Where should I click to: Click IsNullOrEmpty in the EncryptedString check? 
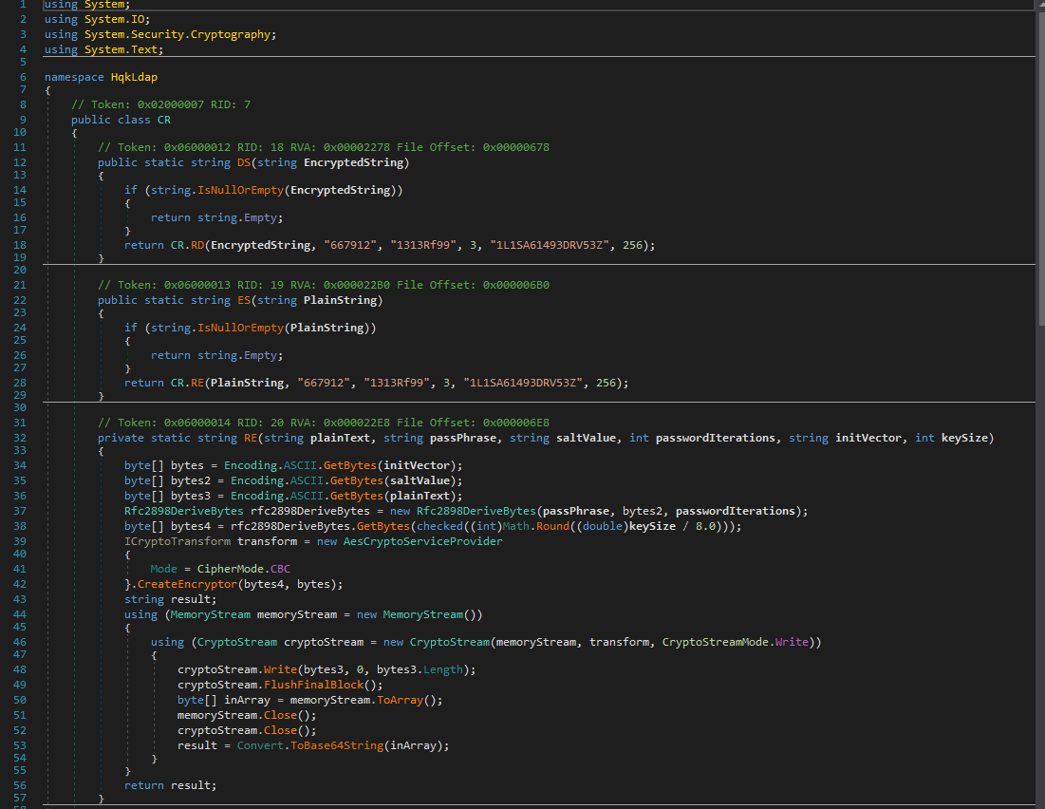tap(241, 190)
